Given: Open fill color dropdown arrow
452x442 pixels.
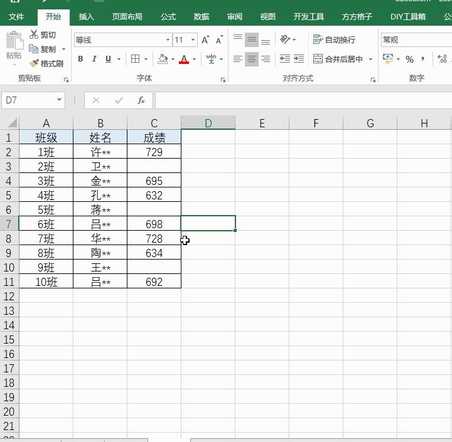Looking at the screenshot, I should tap(173, 60).
